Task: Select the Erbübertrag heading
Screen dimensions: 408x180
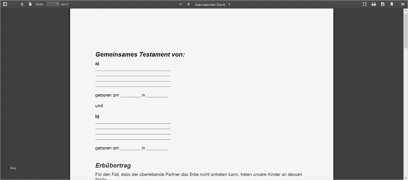Action: point(113,165)
